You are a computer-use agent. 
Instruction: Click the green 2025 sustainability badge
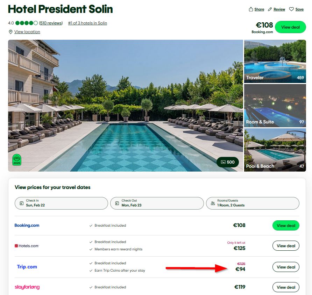[x=15, y=160]
